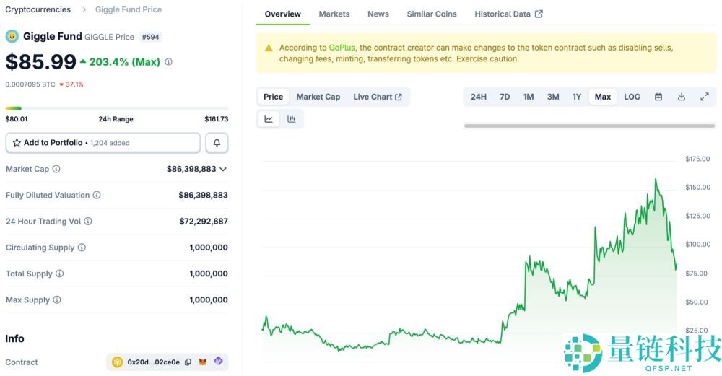Viewport: 722px width, 376px height.
Task: Click the warning triangle icon in notice
Action: pyautogui.click(x=269, y=48)
